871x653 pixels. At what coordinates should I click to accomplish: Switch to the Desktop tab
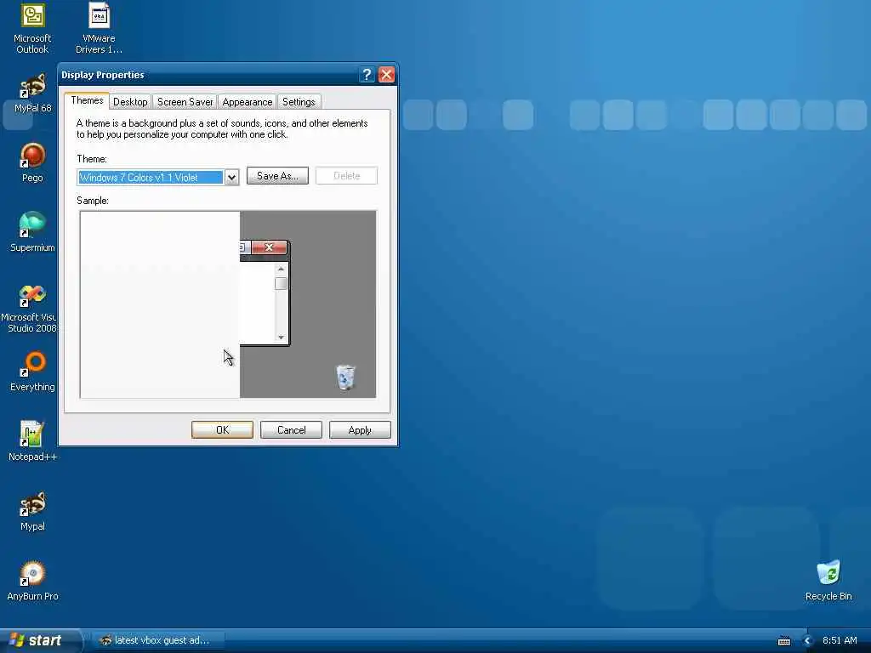(x=130, y=102)
